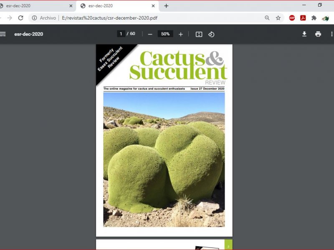This screenshot has width=334, height=250.
Task: Click the page number input field
Action: click(x=121, y=34)
